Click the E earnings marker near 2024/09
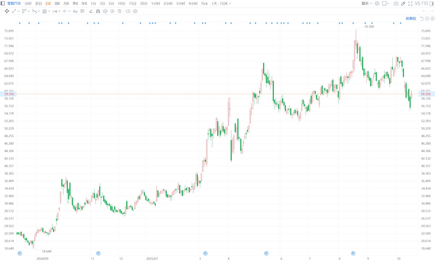The height and width of the screenshot is (264, 435). (20, 253)
